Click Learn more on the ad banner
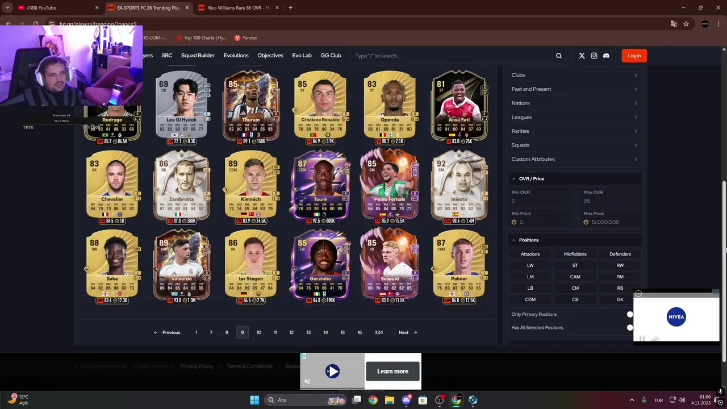This screenshot has width=727, height=409. click(x=392, y=372)
